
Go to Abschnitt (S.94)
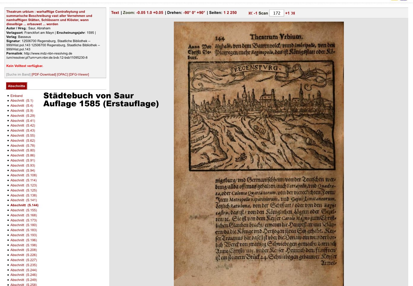(23, 171)
